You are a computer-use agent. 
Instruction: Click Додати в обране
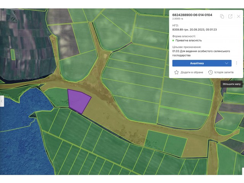[x=189, y=72]
